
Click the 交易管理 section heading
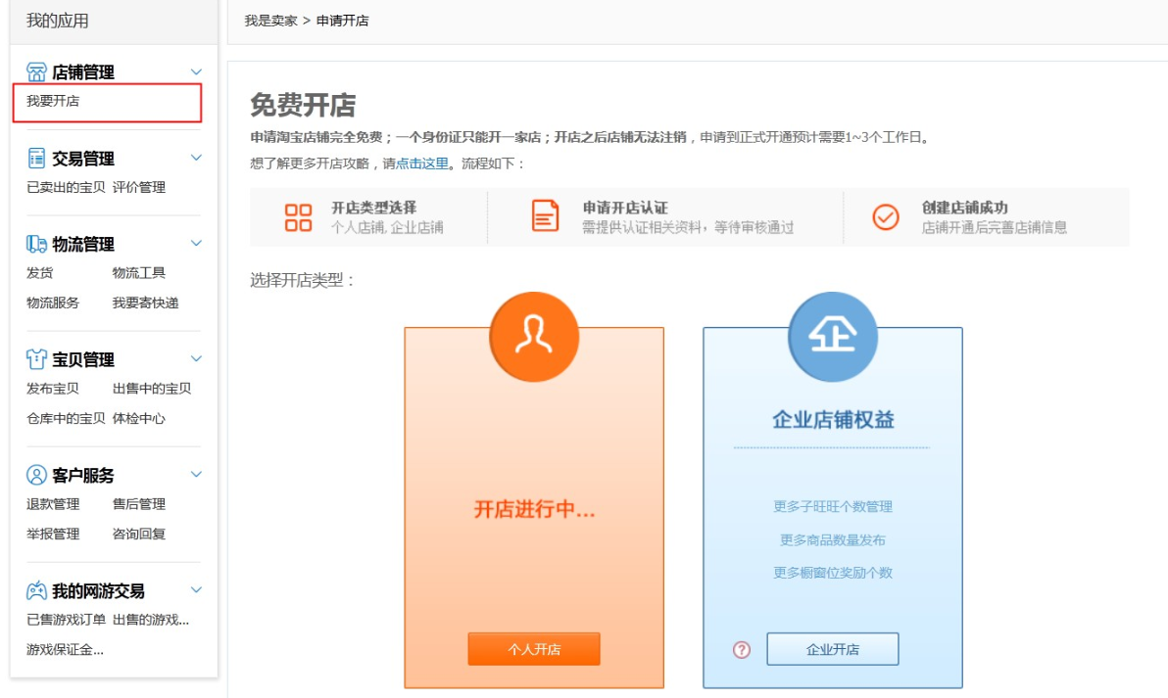[83, 158]
